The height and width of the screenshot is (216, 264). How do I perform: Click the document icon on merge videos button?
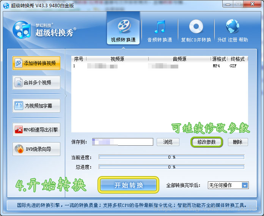pyautogui.click(x=19, y=83)
